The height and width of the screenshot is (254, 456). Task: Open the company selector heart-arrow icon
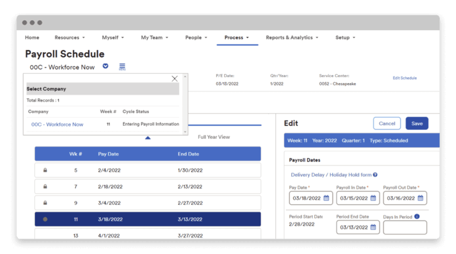[x=106, y=66]
